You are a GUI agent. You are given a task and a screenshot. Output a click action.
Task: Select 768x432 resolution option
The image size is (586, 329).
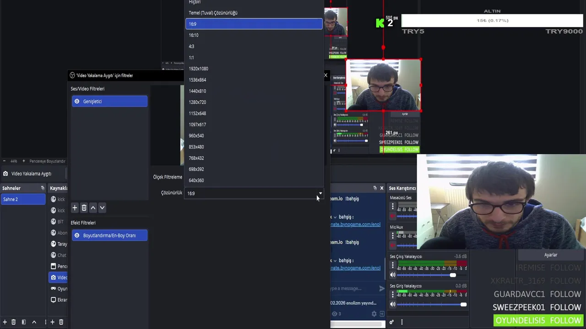(x=254, y=158)
